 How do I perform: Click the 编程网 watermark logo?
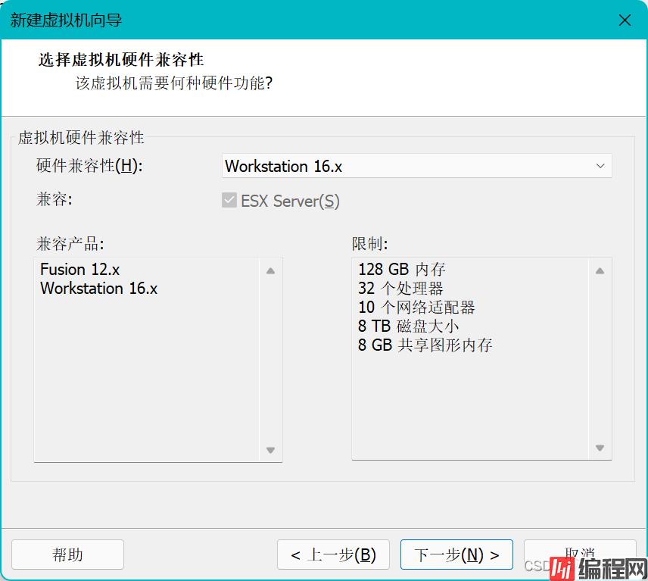click(x=597, y=566)
